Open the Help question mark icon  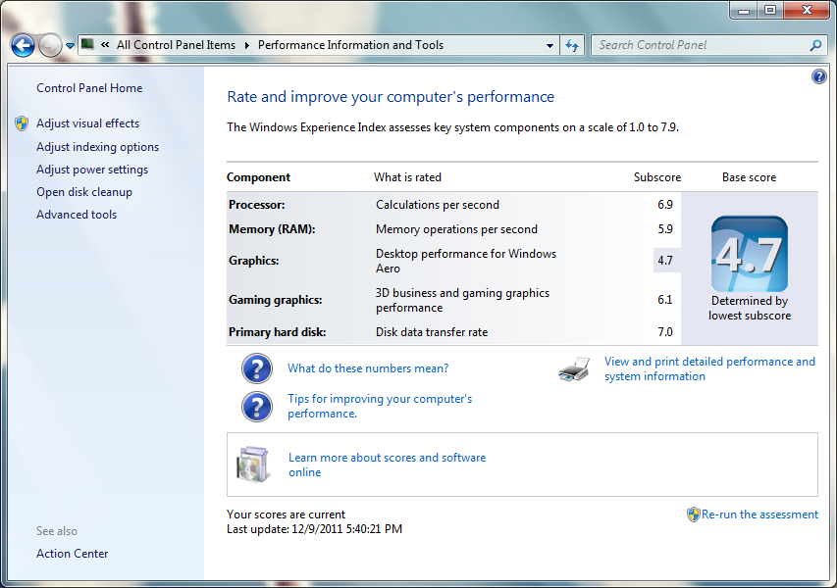point(819,76)
